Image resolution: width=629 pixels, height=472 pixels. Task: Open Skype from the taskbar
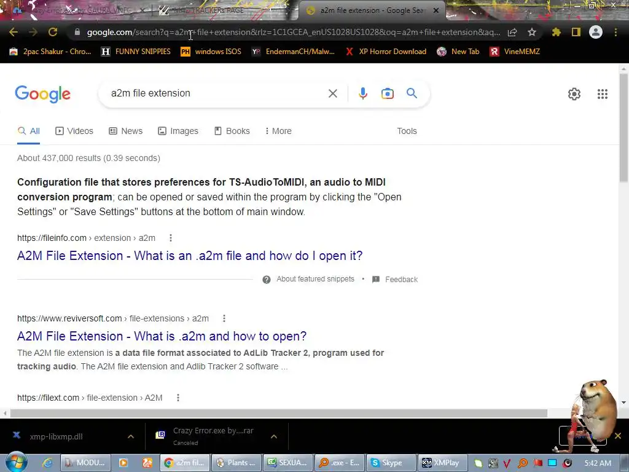click(391, 463)
